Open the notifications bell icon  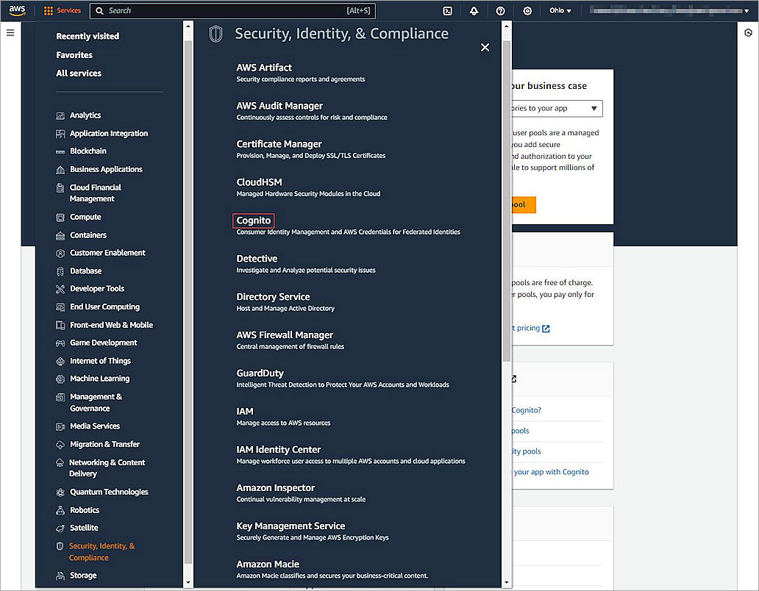click(x=474, y=10)
